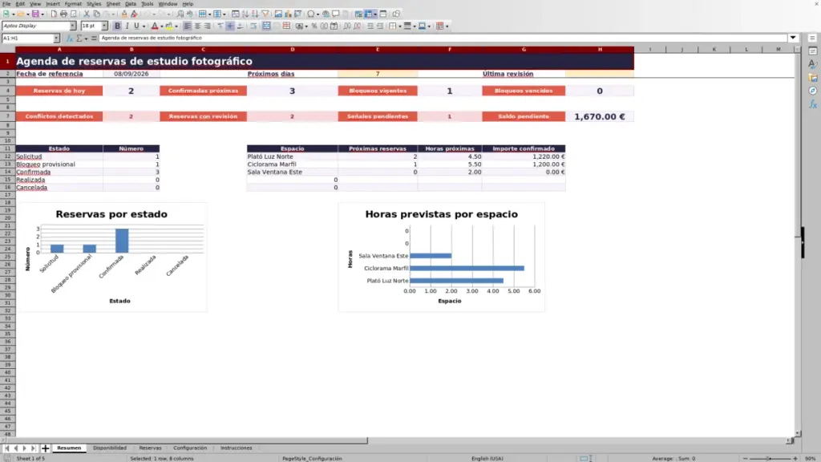Click the Sort Ascending icon
The height and width of the screenshot is (462, 821).
[245, 14]
